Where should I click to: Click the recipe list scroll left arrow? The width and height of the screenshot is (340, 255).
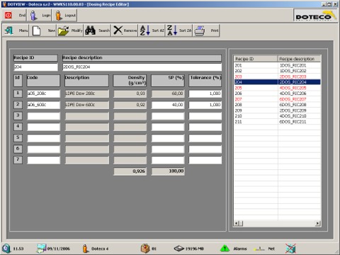(237, 223)
